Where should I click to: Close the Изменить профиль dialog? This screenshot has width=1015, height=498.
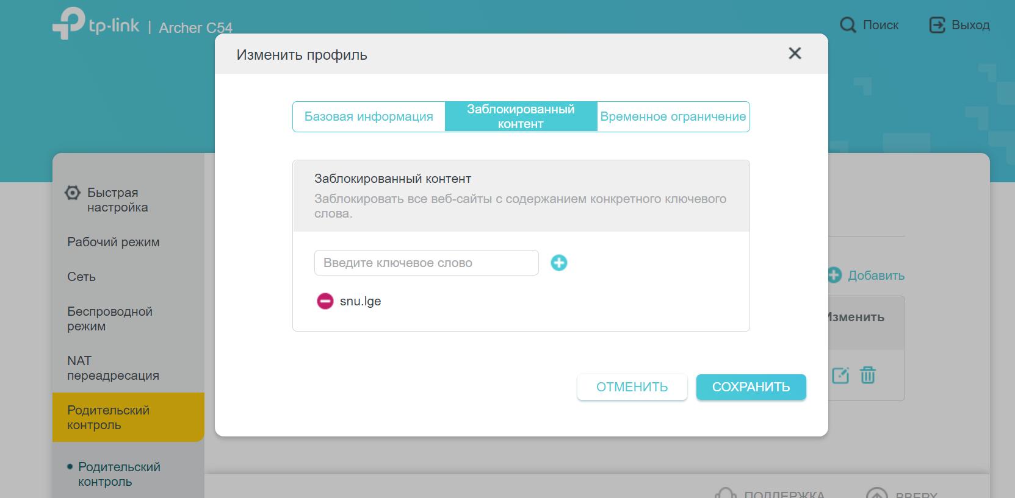794,54
